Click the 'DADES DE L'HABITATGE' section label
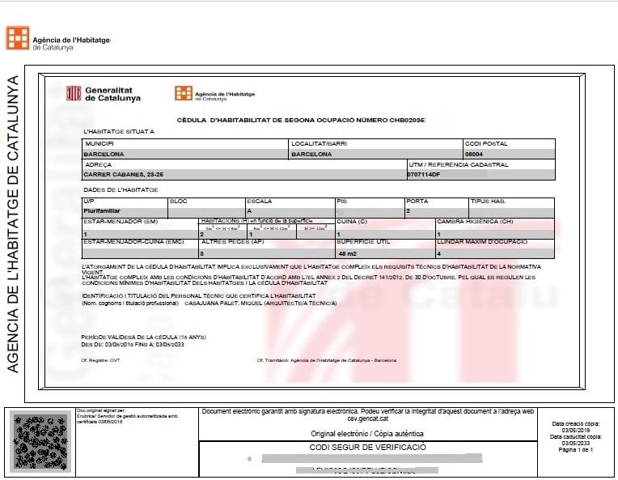The height and width of the screenshot is (480, 618). coord(121,189)
